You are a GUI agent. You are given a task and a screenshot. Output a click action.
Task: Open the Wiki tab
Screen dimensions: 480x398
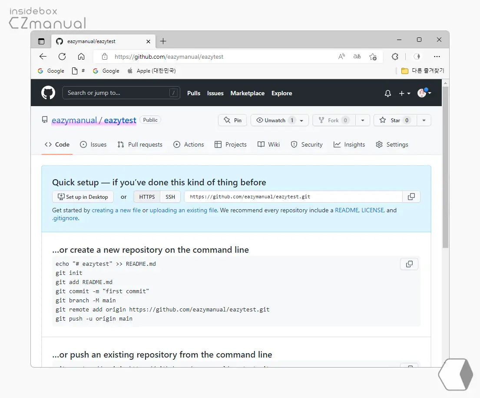tap(268, 144)
